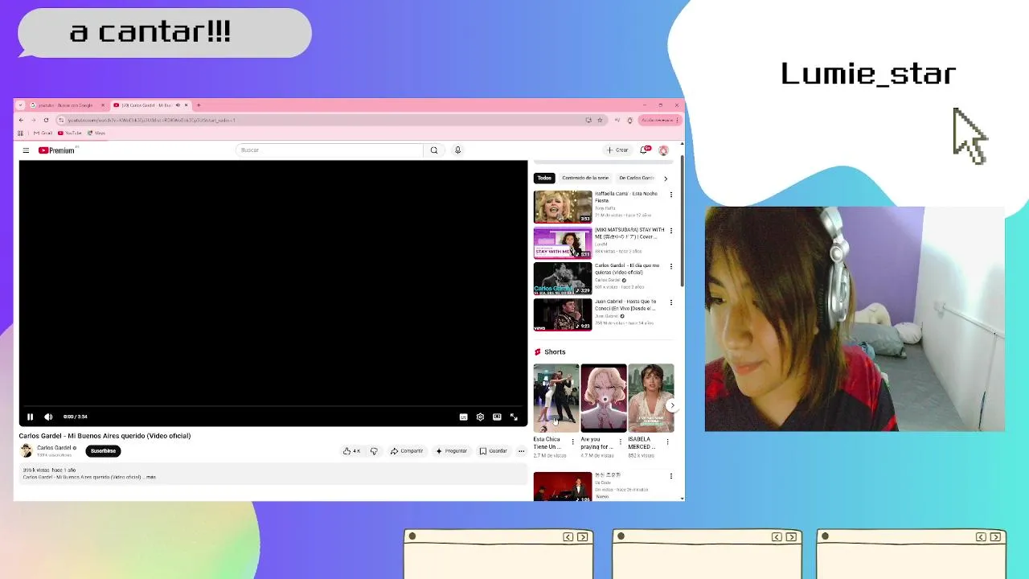Viewport: 1029px width, 579px height.
Task: Open 'El día que me quieras' thumbnail
Action: [x=563, y=279]
